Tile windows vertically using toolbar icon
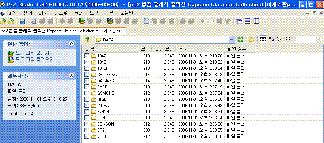Screen dimensions: 324x143 click(256, 21)
